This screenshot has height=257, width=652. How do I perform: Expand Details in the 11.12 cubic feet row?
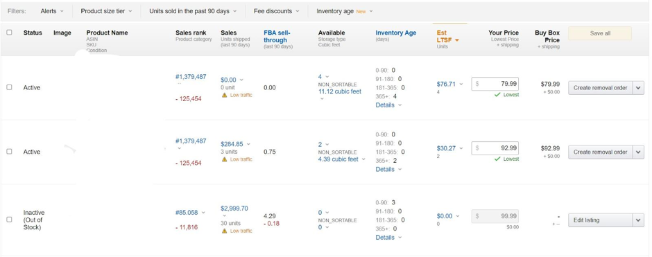coord(388,105)
